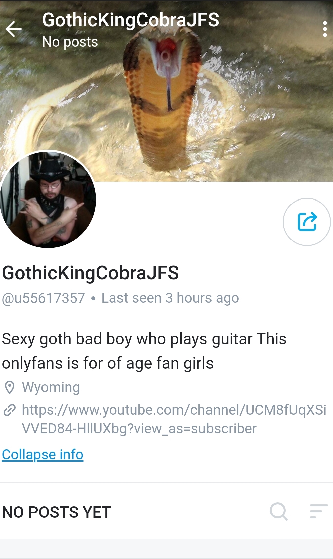Tap the back arrow icon
The image size is (333, 559).
click(14, 29)
